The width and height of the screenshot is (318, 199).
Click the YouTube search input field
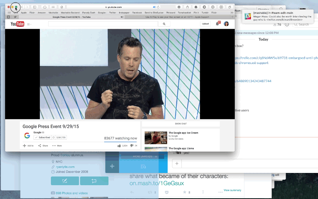click(x=103, y=24)
